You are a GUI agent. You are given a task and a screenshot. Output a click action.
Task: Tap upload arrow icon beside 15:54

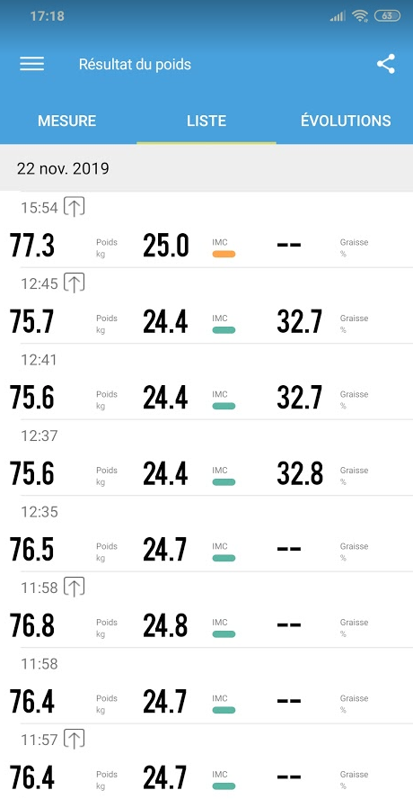click(x=75, y=207)
